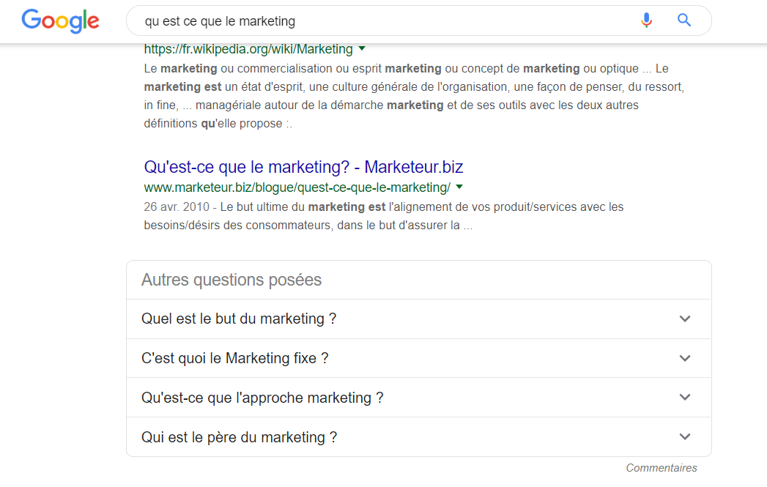Click the 'Autres questions posées' heading
This screenshot has width=767, height=487.
click(231, 280)
